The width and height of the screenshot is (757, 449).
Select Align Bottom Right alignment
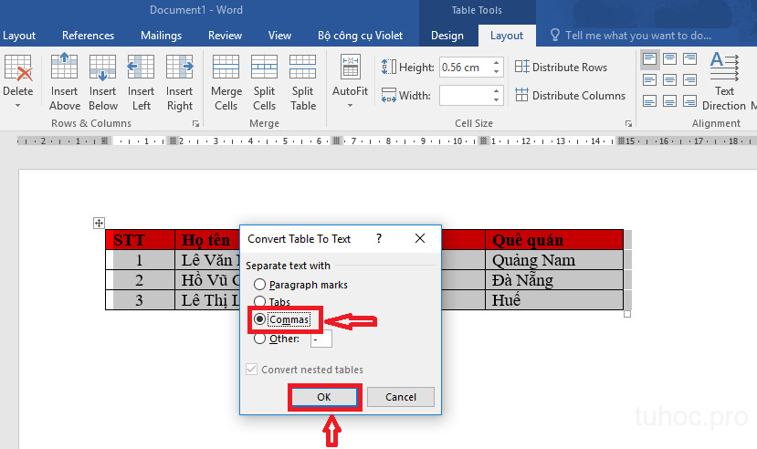point(690,101)
